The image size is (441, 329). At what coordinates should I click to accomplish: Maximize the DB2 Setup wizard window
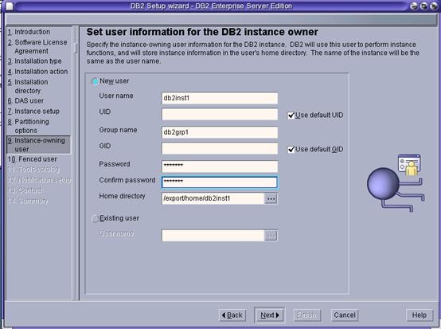click(423, 6)
